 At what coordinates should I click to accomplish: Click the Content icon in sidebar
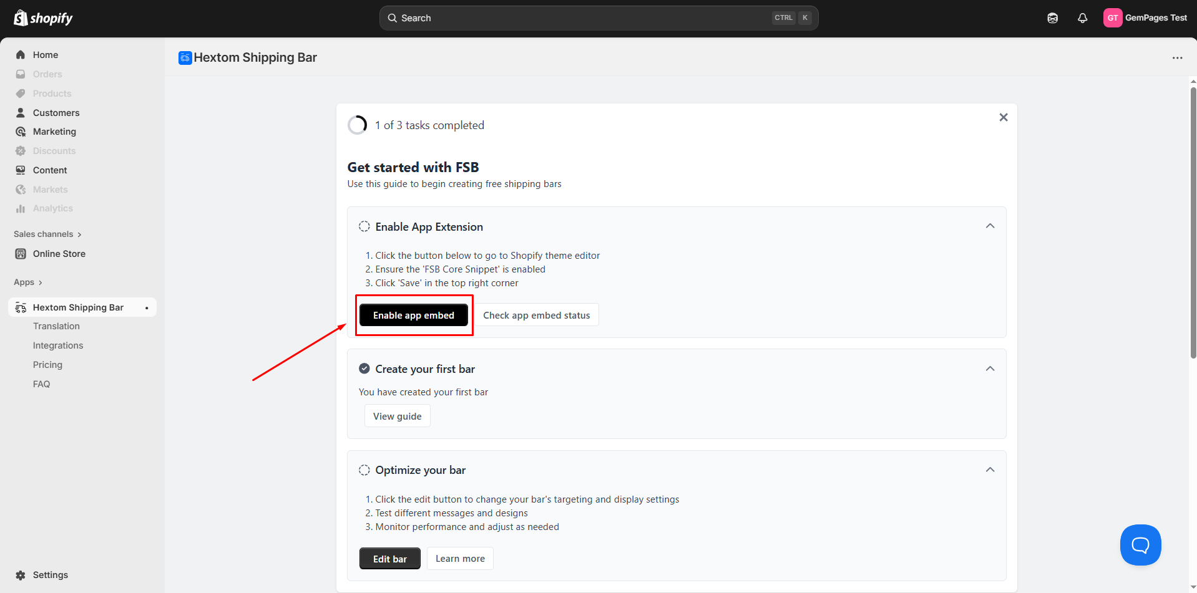[21, 170]
